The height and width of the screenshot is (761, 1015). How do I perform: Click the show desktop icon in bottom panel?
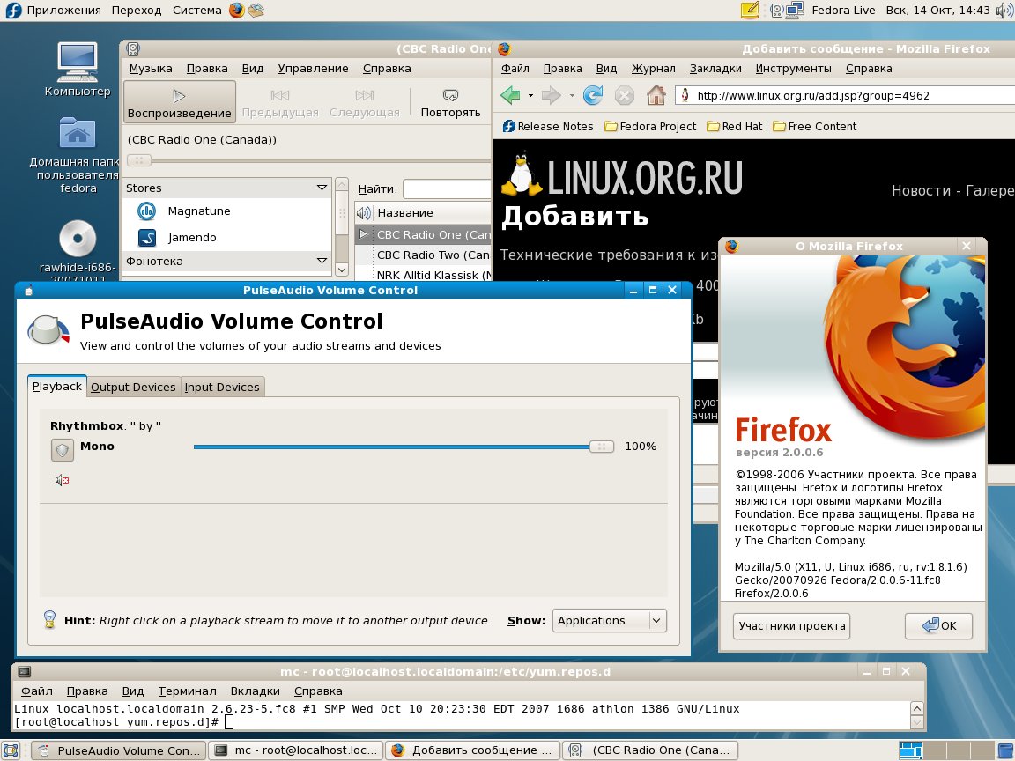[11, 750]
